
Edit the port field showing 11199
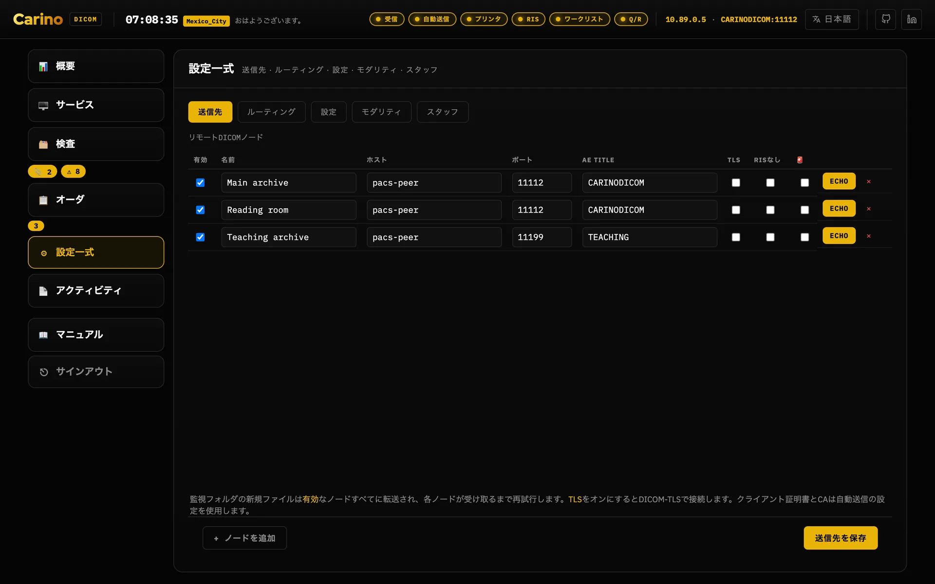[x=542, y=237]
